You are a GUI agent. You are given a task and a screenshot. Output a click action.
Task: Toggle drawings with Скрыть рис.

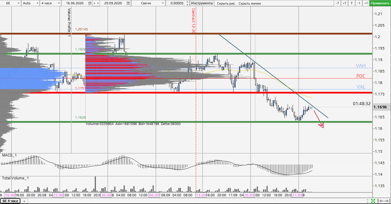[x=226, y=3]
